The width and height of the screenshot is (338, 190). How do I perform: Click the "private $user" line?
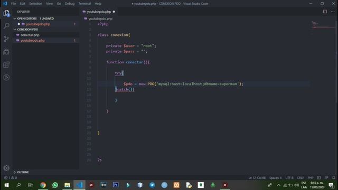tap(131, 46)
